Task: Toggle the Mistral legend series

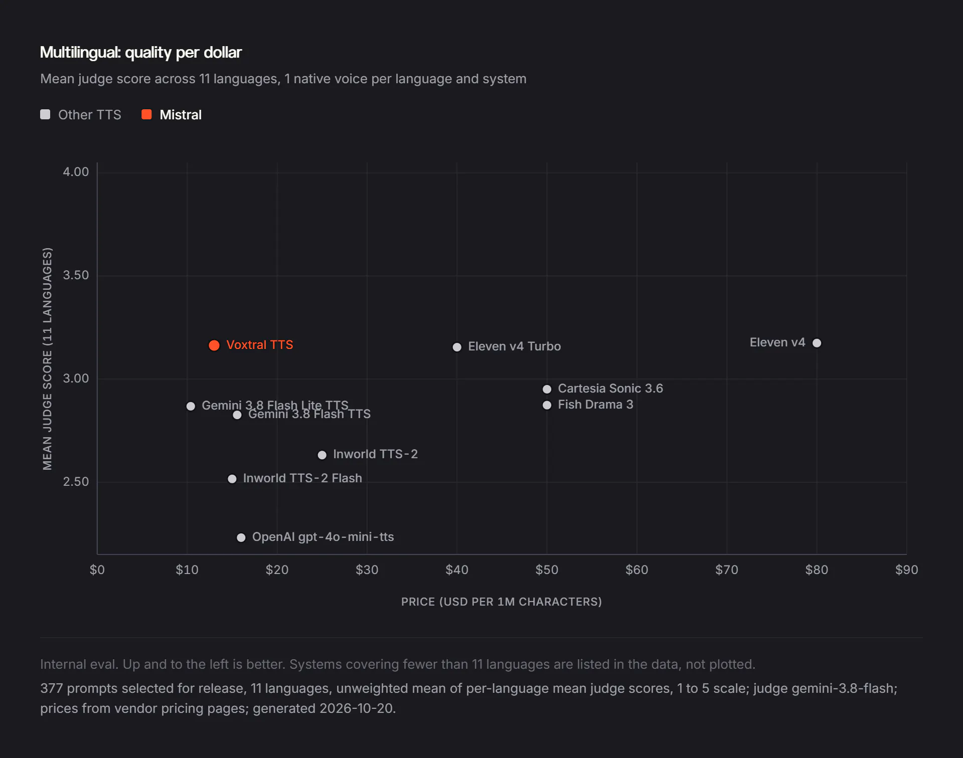Action: point(172,115)
